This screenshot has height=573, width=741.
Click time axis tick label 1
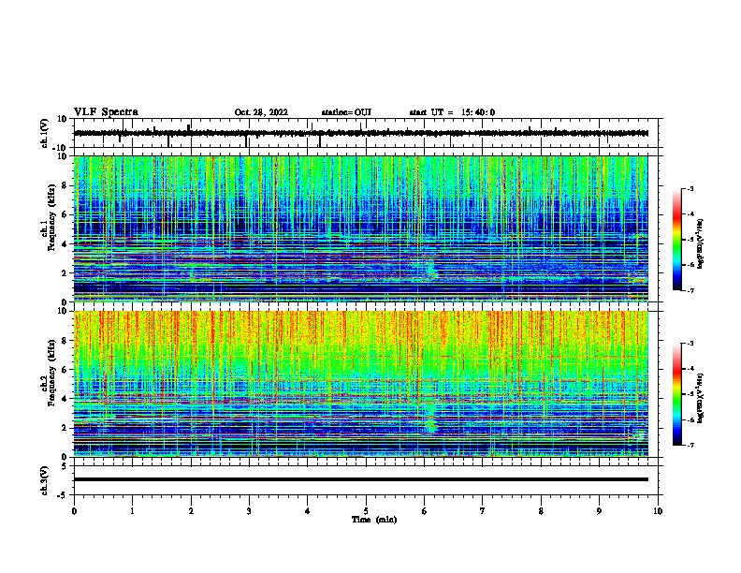point(132,511)
